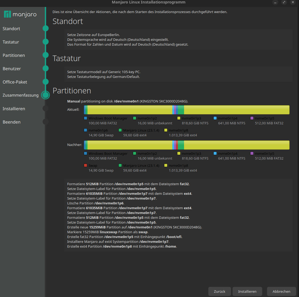Minimize the installer window
This screenshot has height=297, width=299.
[x=275, y=2]
